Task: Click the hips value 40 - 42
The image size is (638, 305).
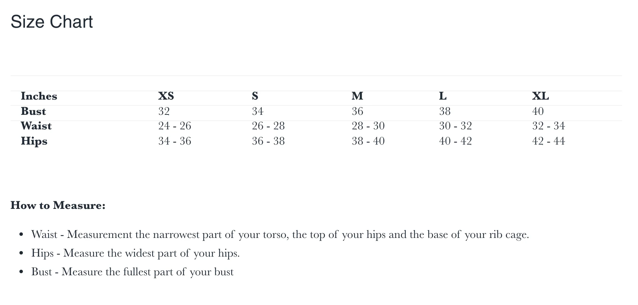Action: click(x=455, y=141)
